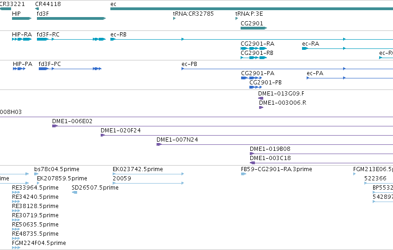Click the SD26507.5prime reverse arrow glyph
393x250 pixels.
tap(74, 193)
